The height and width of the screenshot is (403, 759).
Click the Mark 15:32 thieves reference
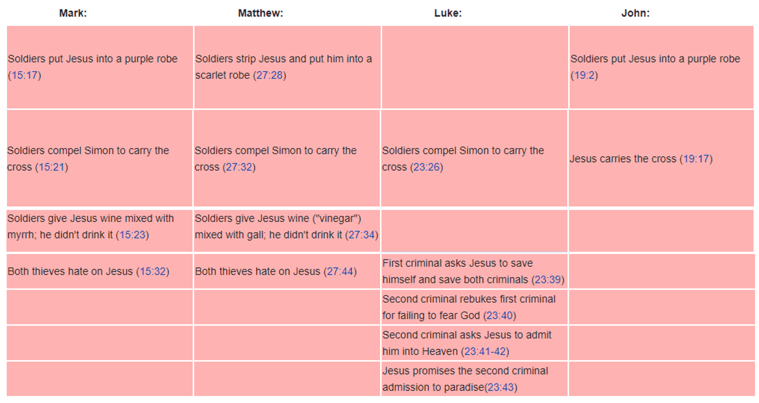(x=153, y=272)
